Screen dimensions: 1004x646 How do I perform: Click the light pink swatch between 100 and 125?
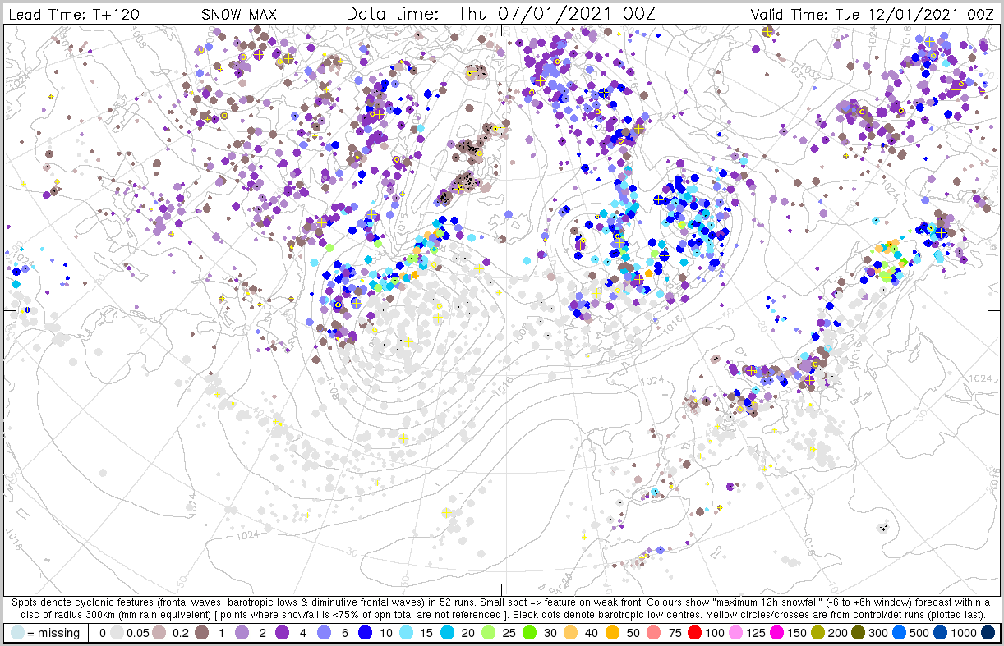click(735, 633)
